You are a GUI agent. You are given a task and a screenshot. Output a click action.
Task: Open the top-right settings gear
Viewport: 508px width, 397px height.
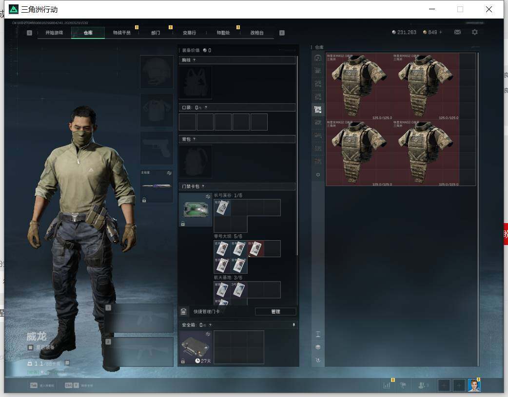[x=475, y=32]
